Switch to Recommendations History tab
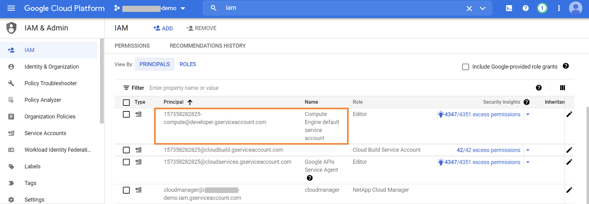 click(x=208, y=46)
